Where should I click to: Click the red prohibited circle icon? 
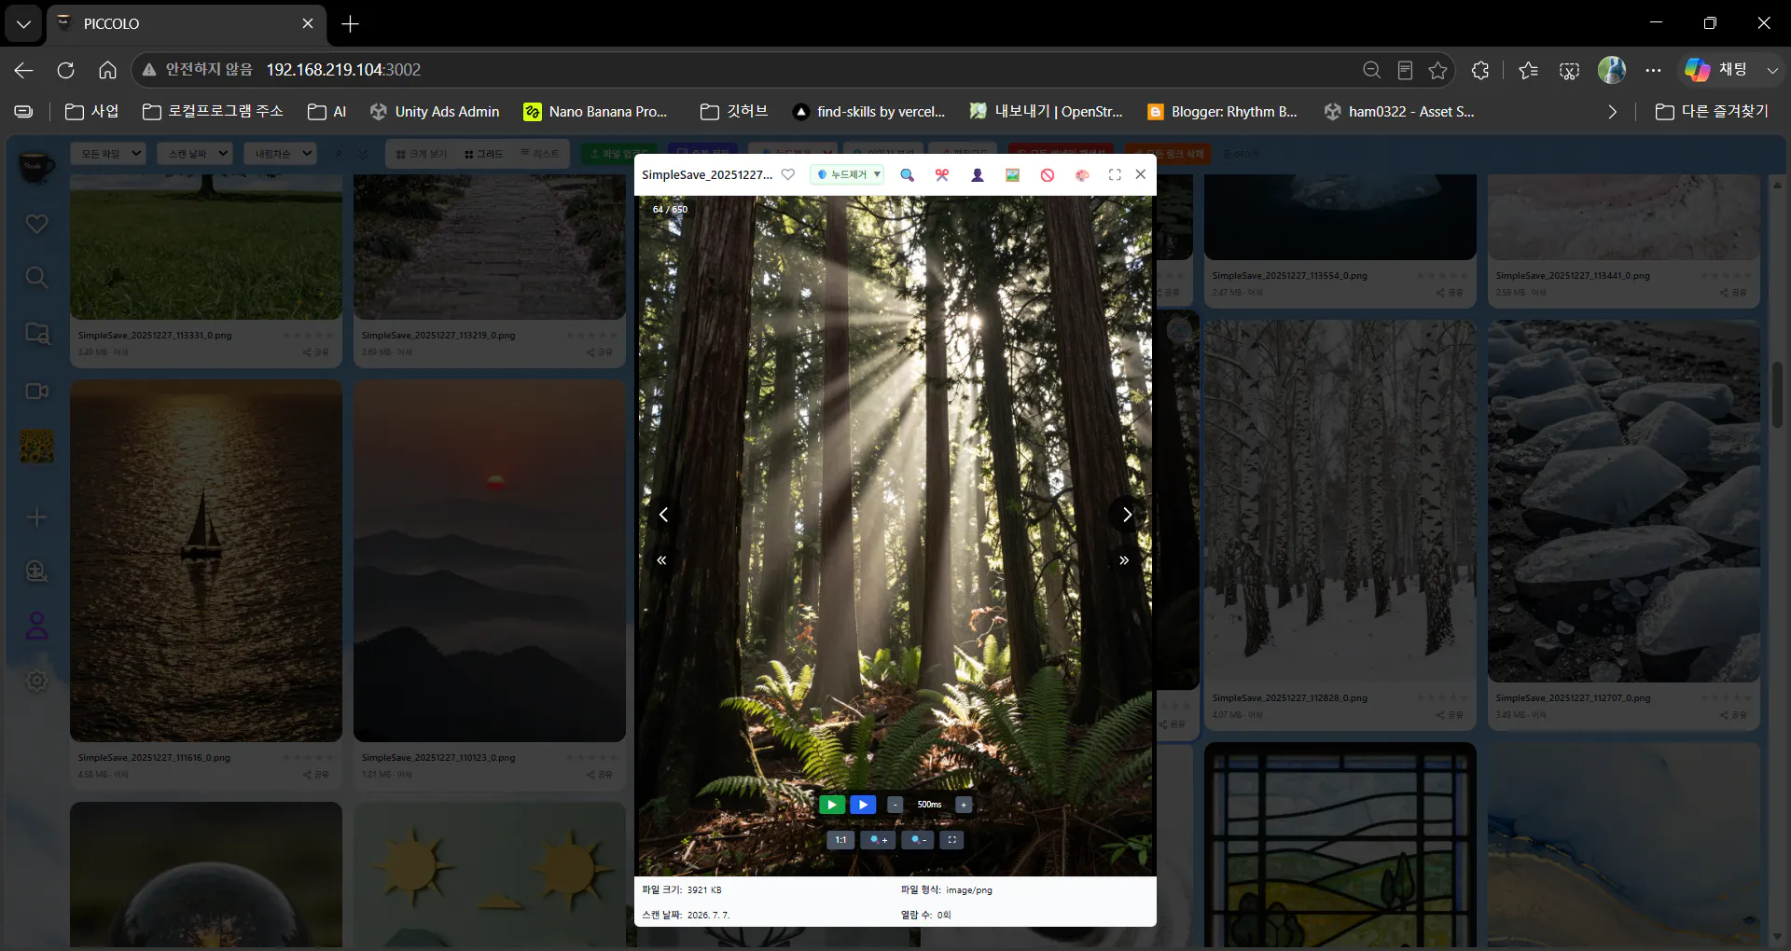coord(1048,174)
